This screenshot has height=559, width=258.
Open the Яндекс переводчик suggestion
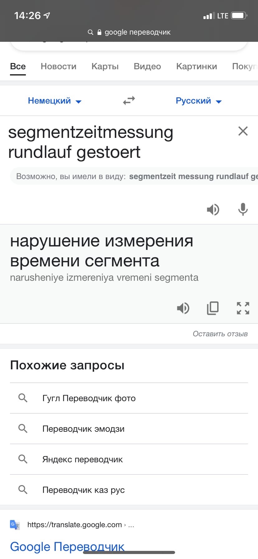pos(83,459)
